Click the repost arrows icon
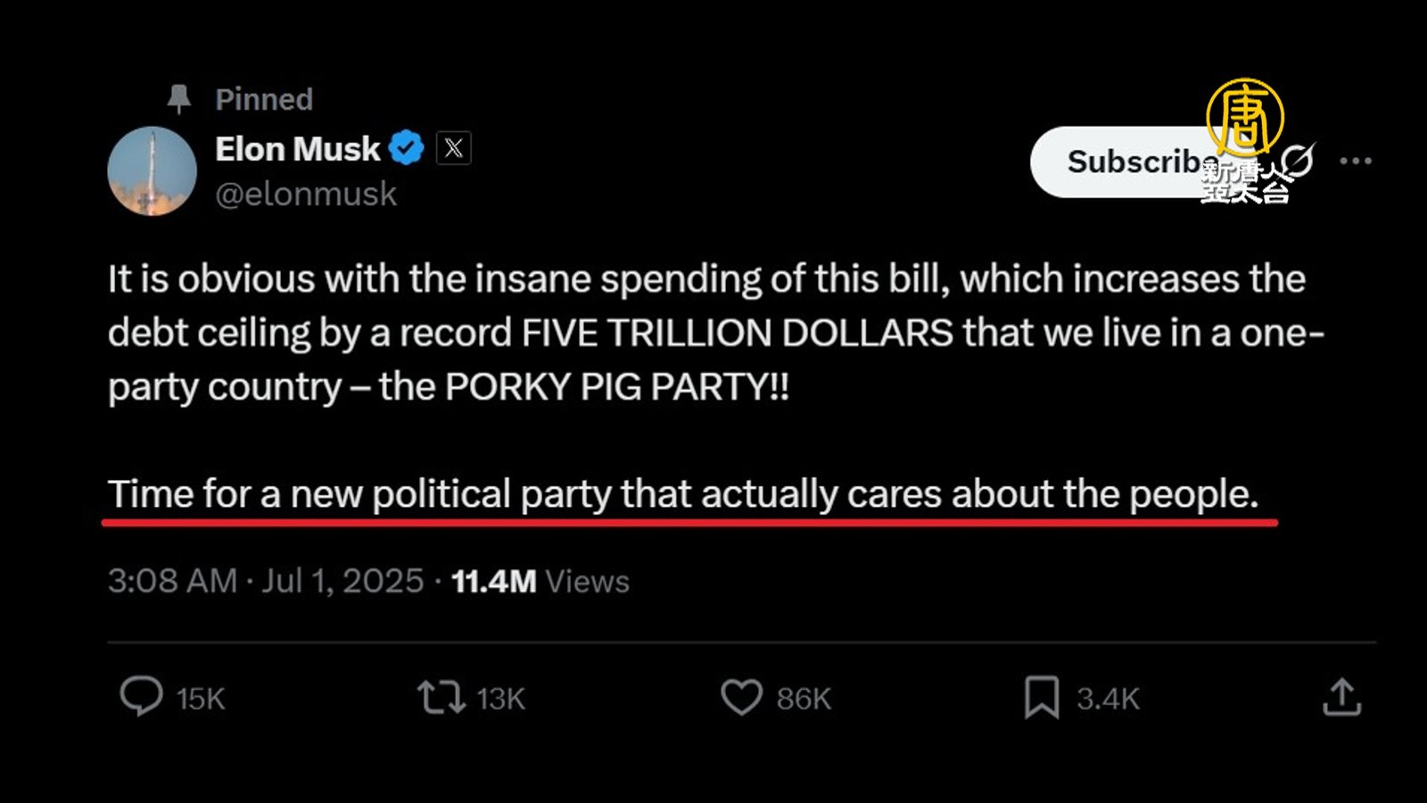 441,697
